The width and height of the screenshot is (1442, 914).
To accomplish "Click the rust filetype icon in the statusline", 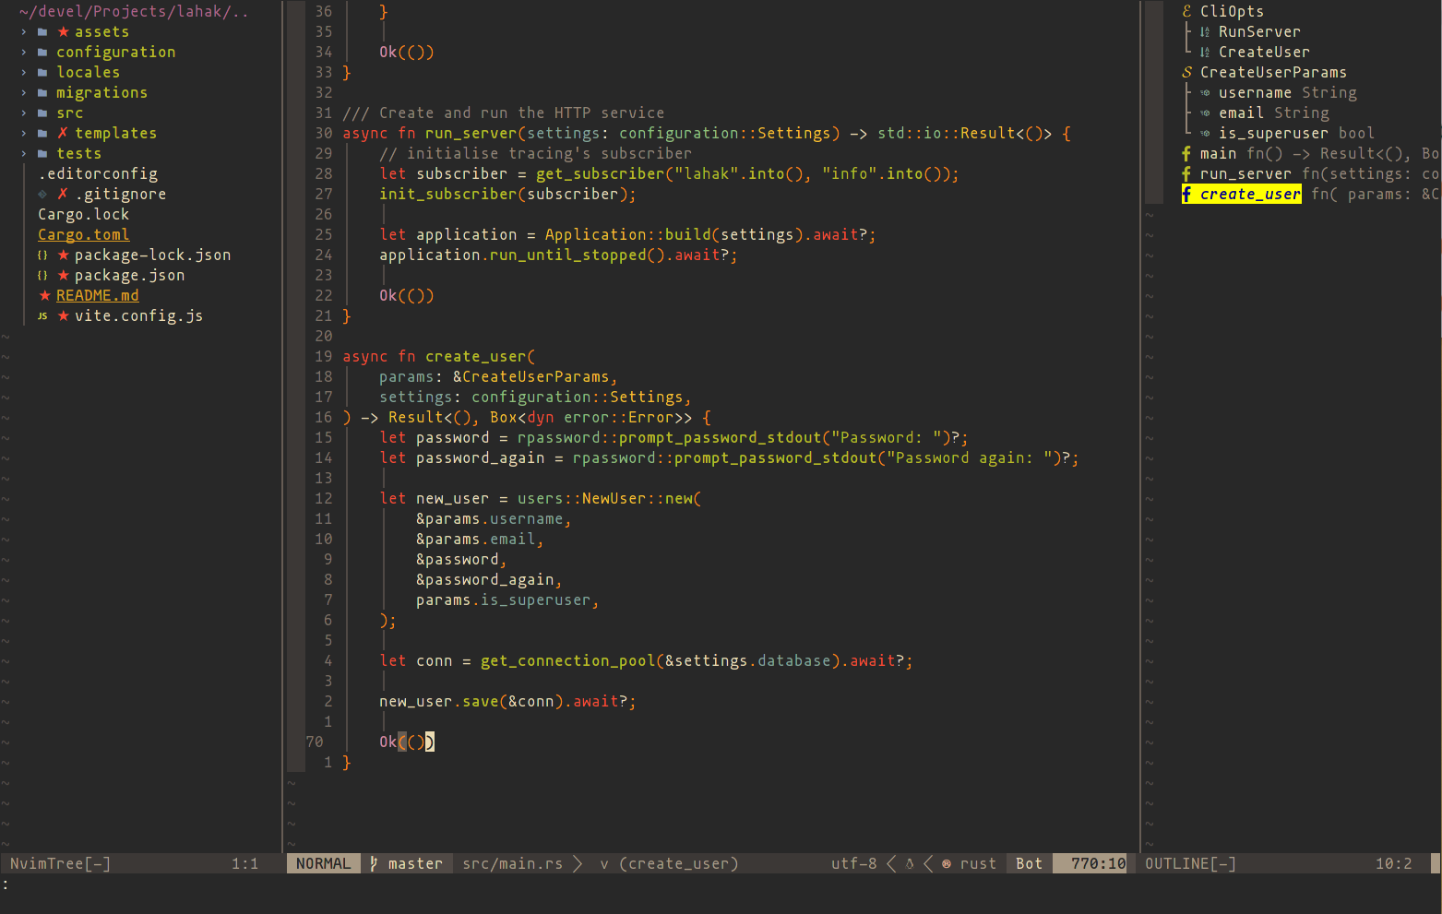I will click(947, 864).
